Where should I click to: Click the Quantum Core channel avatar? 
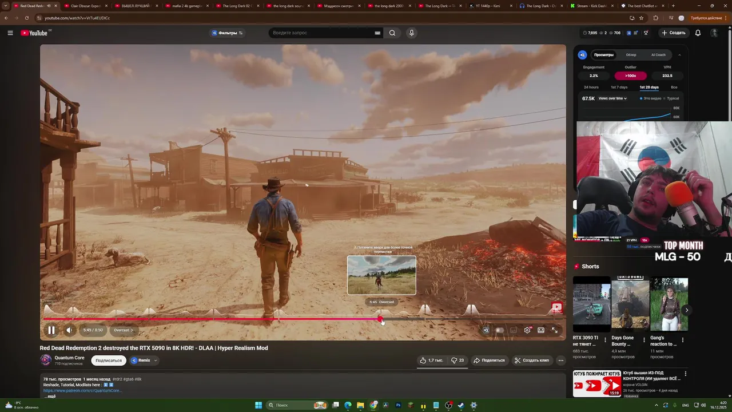[x=46, y=360]
